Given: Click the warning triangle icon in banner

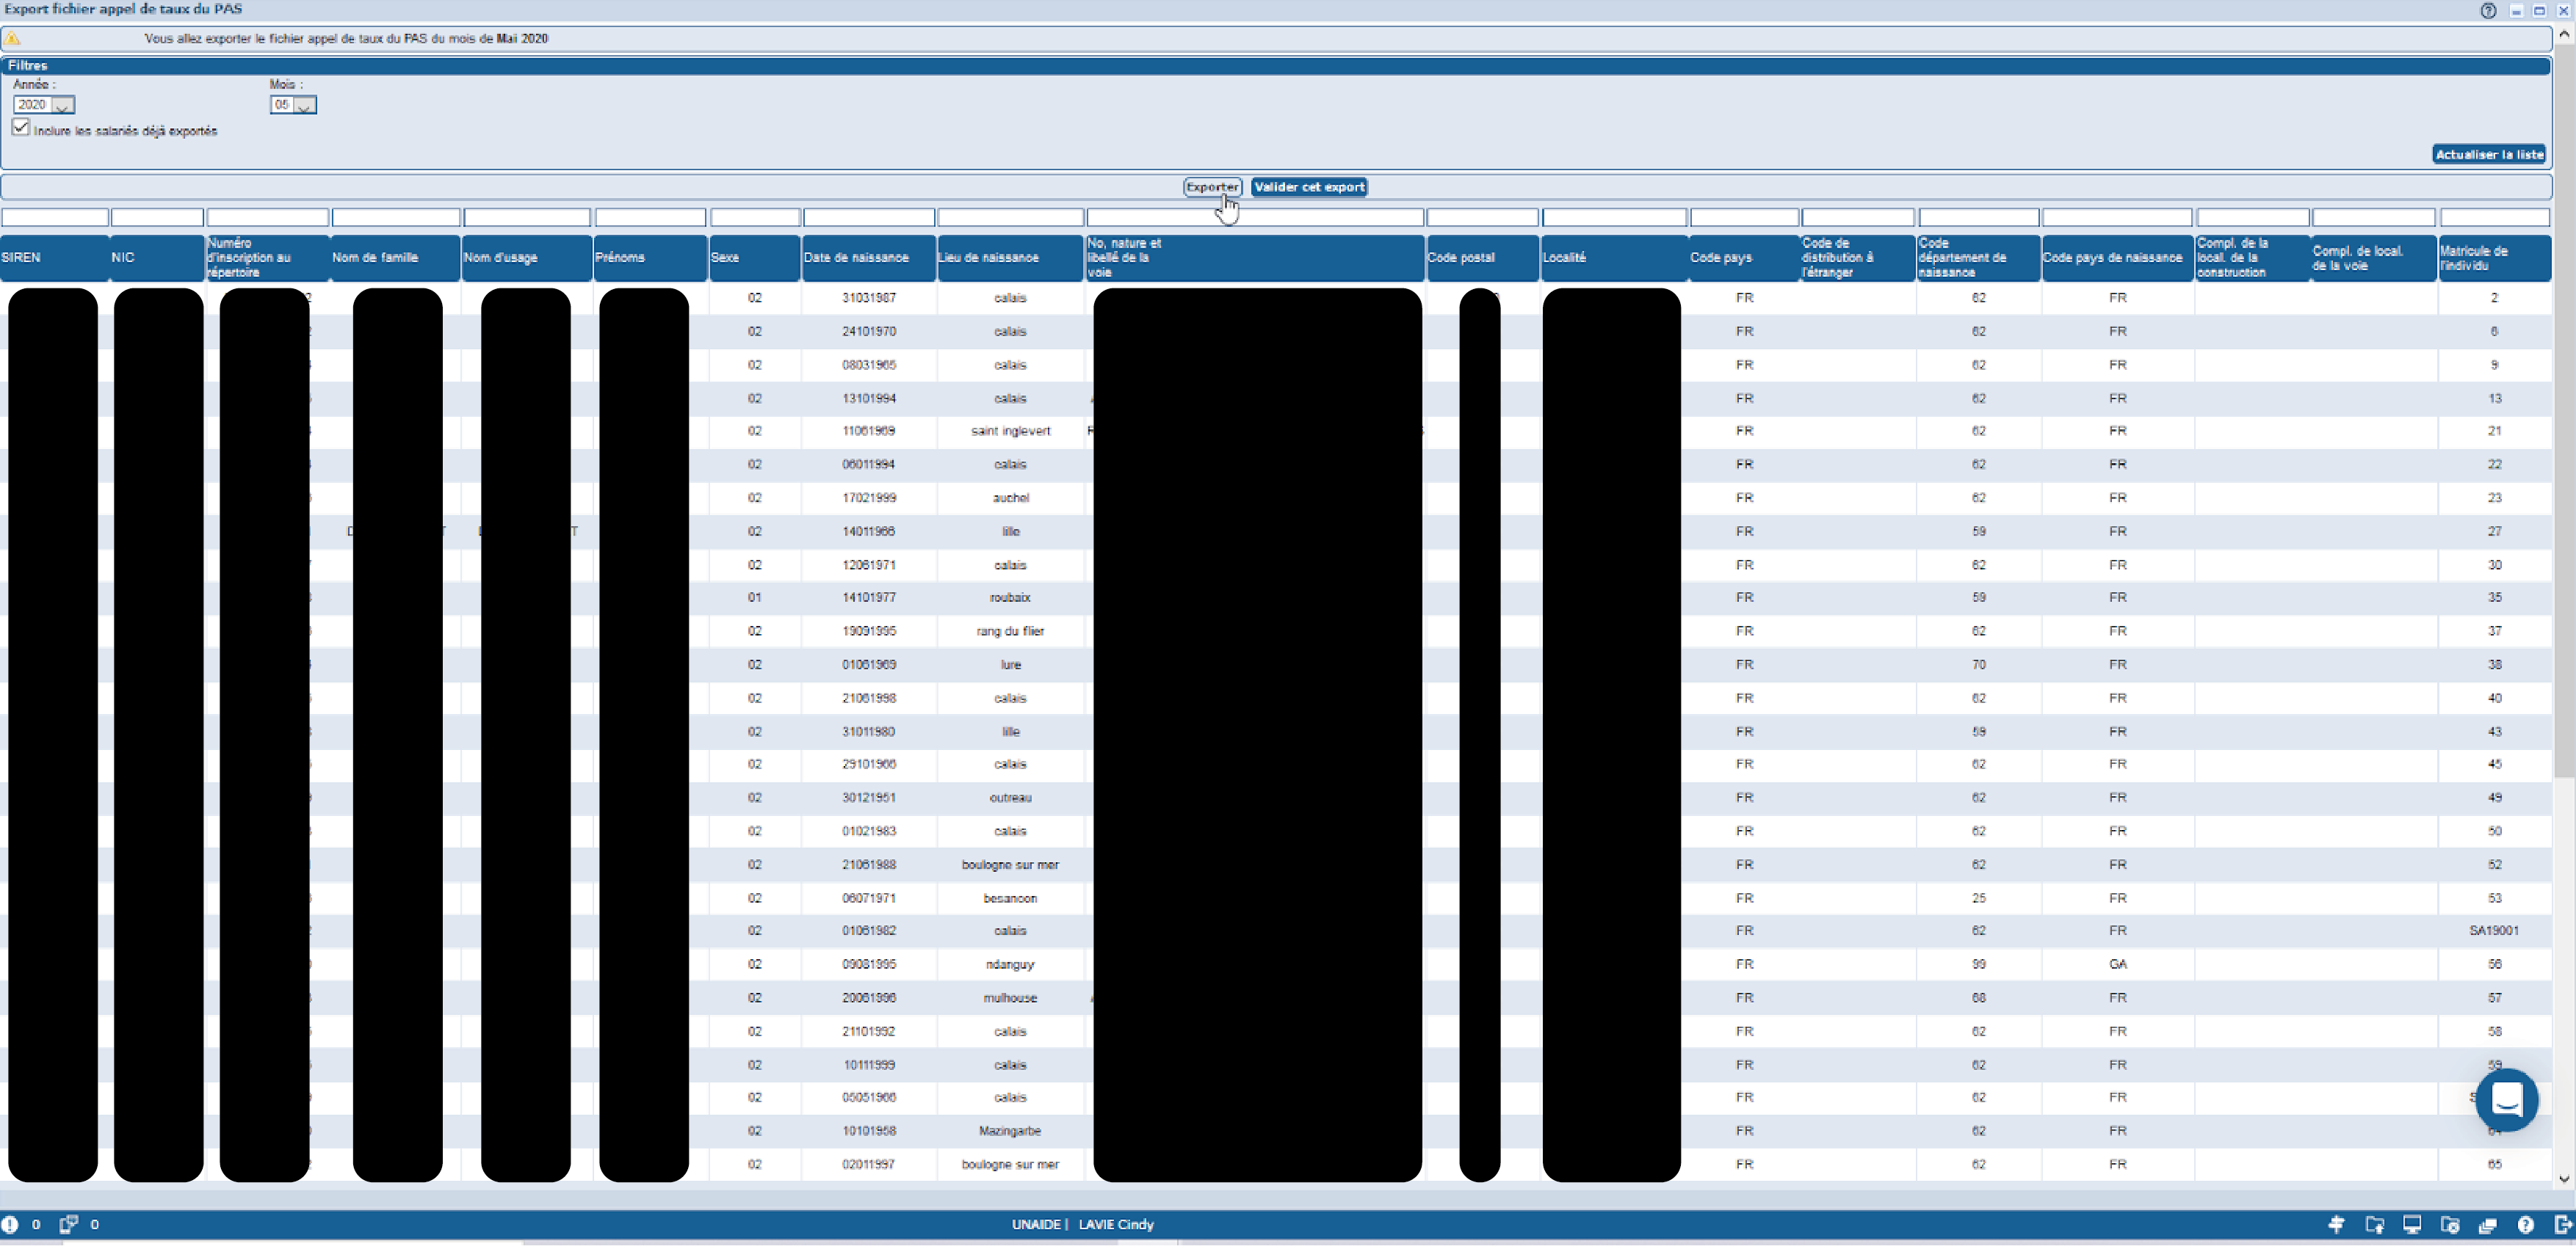Looking at the screenshot, I should [x=12, y=38].
